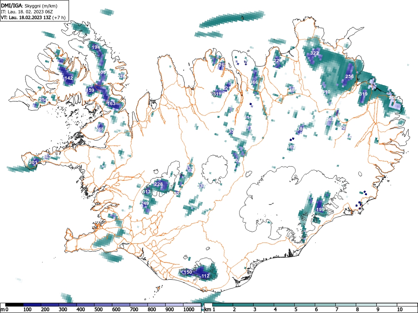Image resolution: width=418 pixels, height=313 pixels.
Task: Click the 366 visibility value
Action: click(x=254, y=82)
